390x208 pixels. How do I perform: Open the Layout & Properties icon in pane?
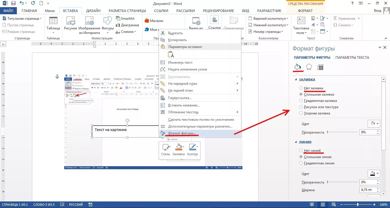[x=320, y=67]
